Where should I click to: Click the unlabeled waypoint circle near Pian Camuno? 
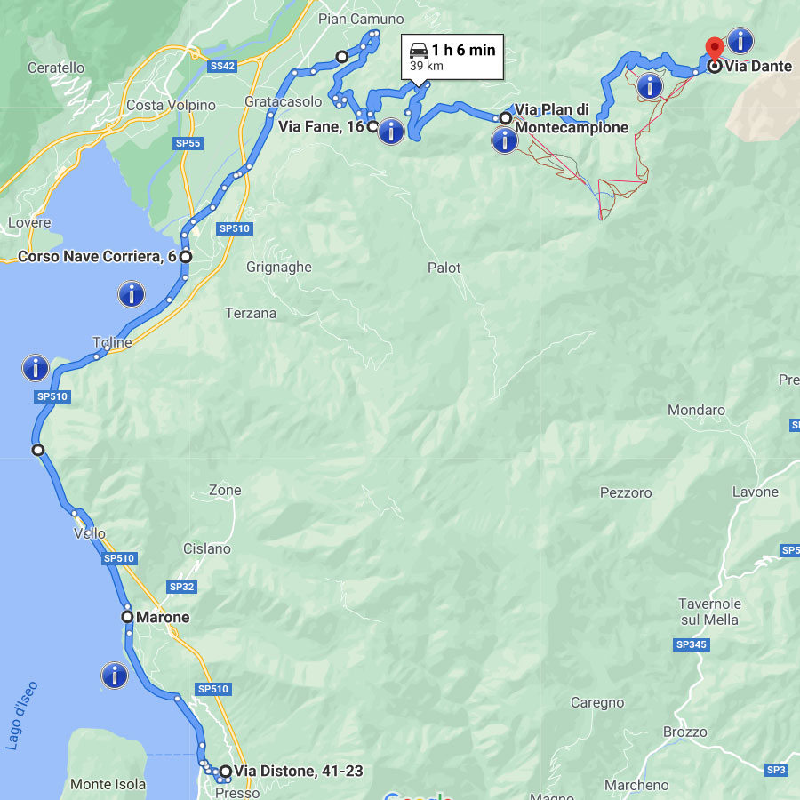[342, 56]
